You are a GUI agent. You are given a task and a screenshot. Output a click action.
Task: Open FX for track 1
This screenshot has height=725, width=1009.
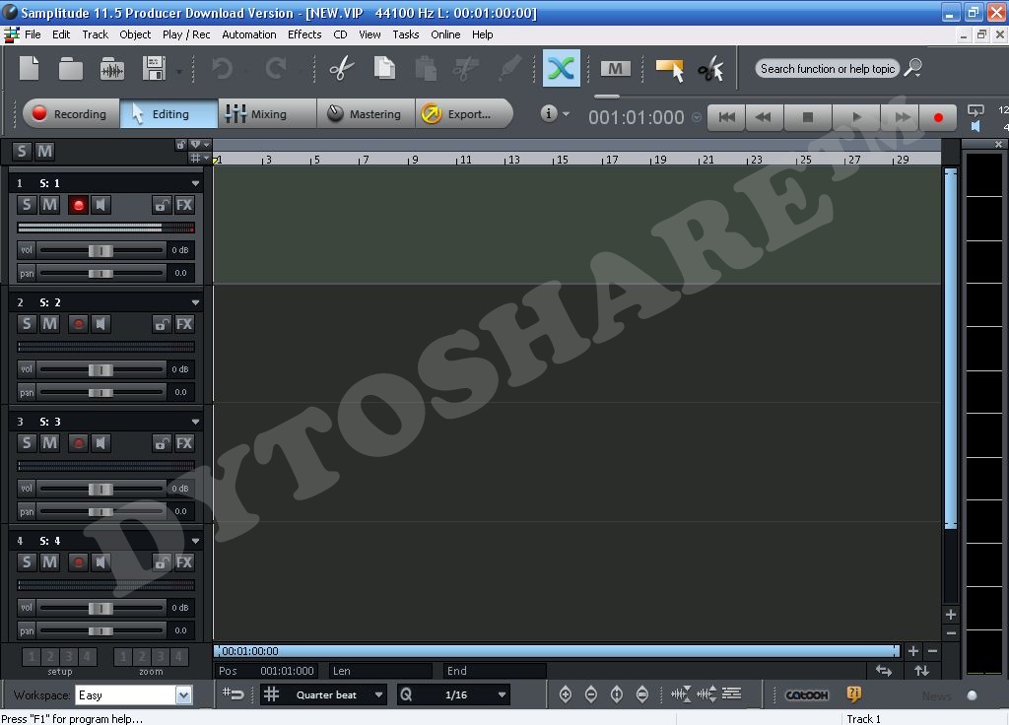184,205
